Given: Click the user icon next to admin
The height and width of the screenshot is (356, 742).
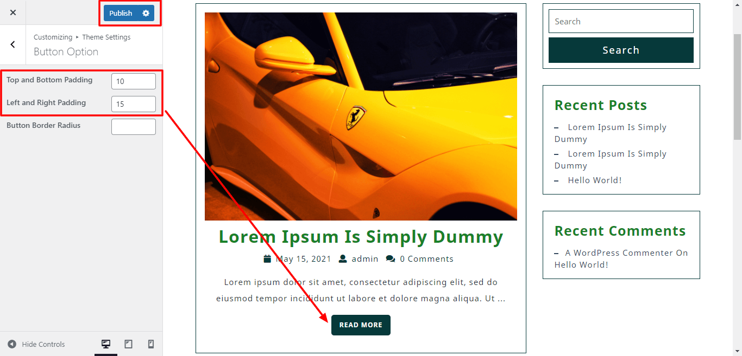Looking at the screenshot, I should pyautogui.click(x=343, y=259).
